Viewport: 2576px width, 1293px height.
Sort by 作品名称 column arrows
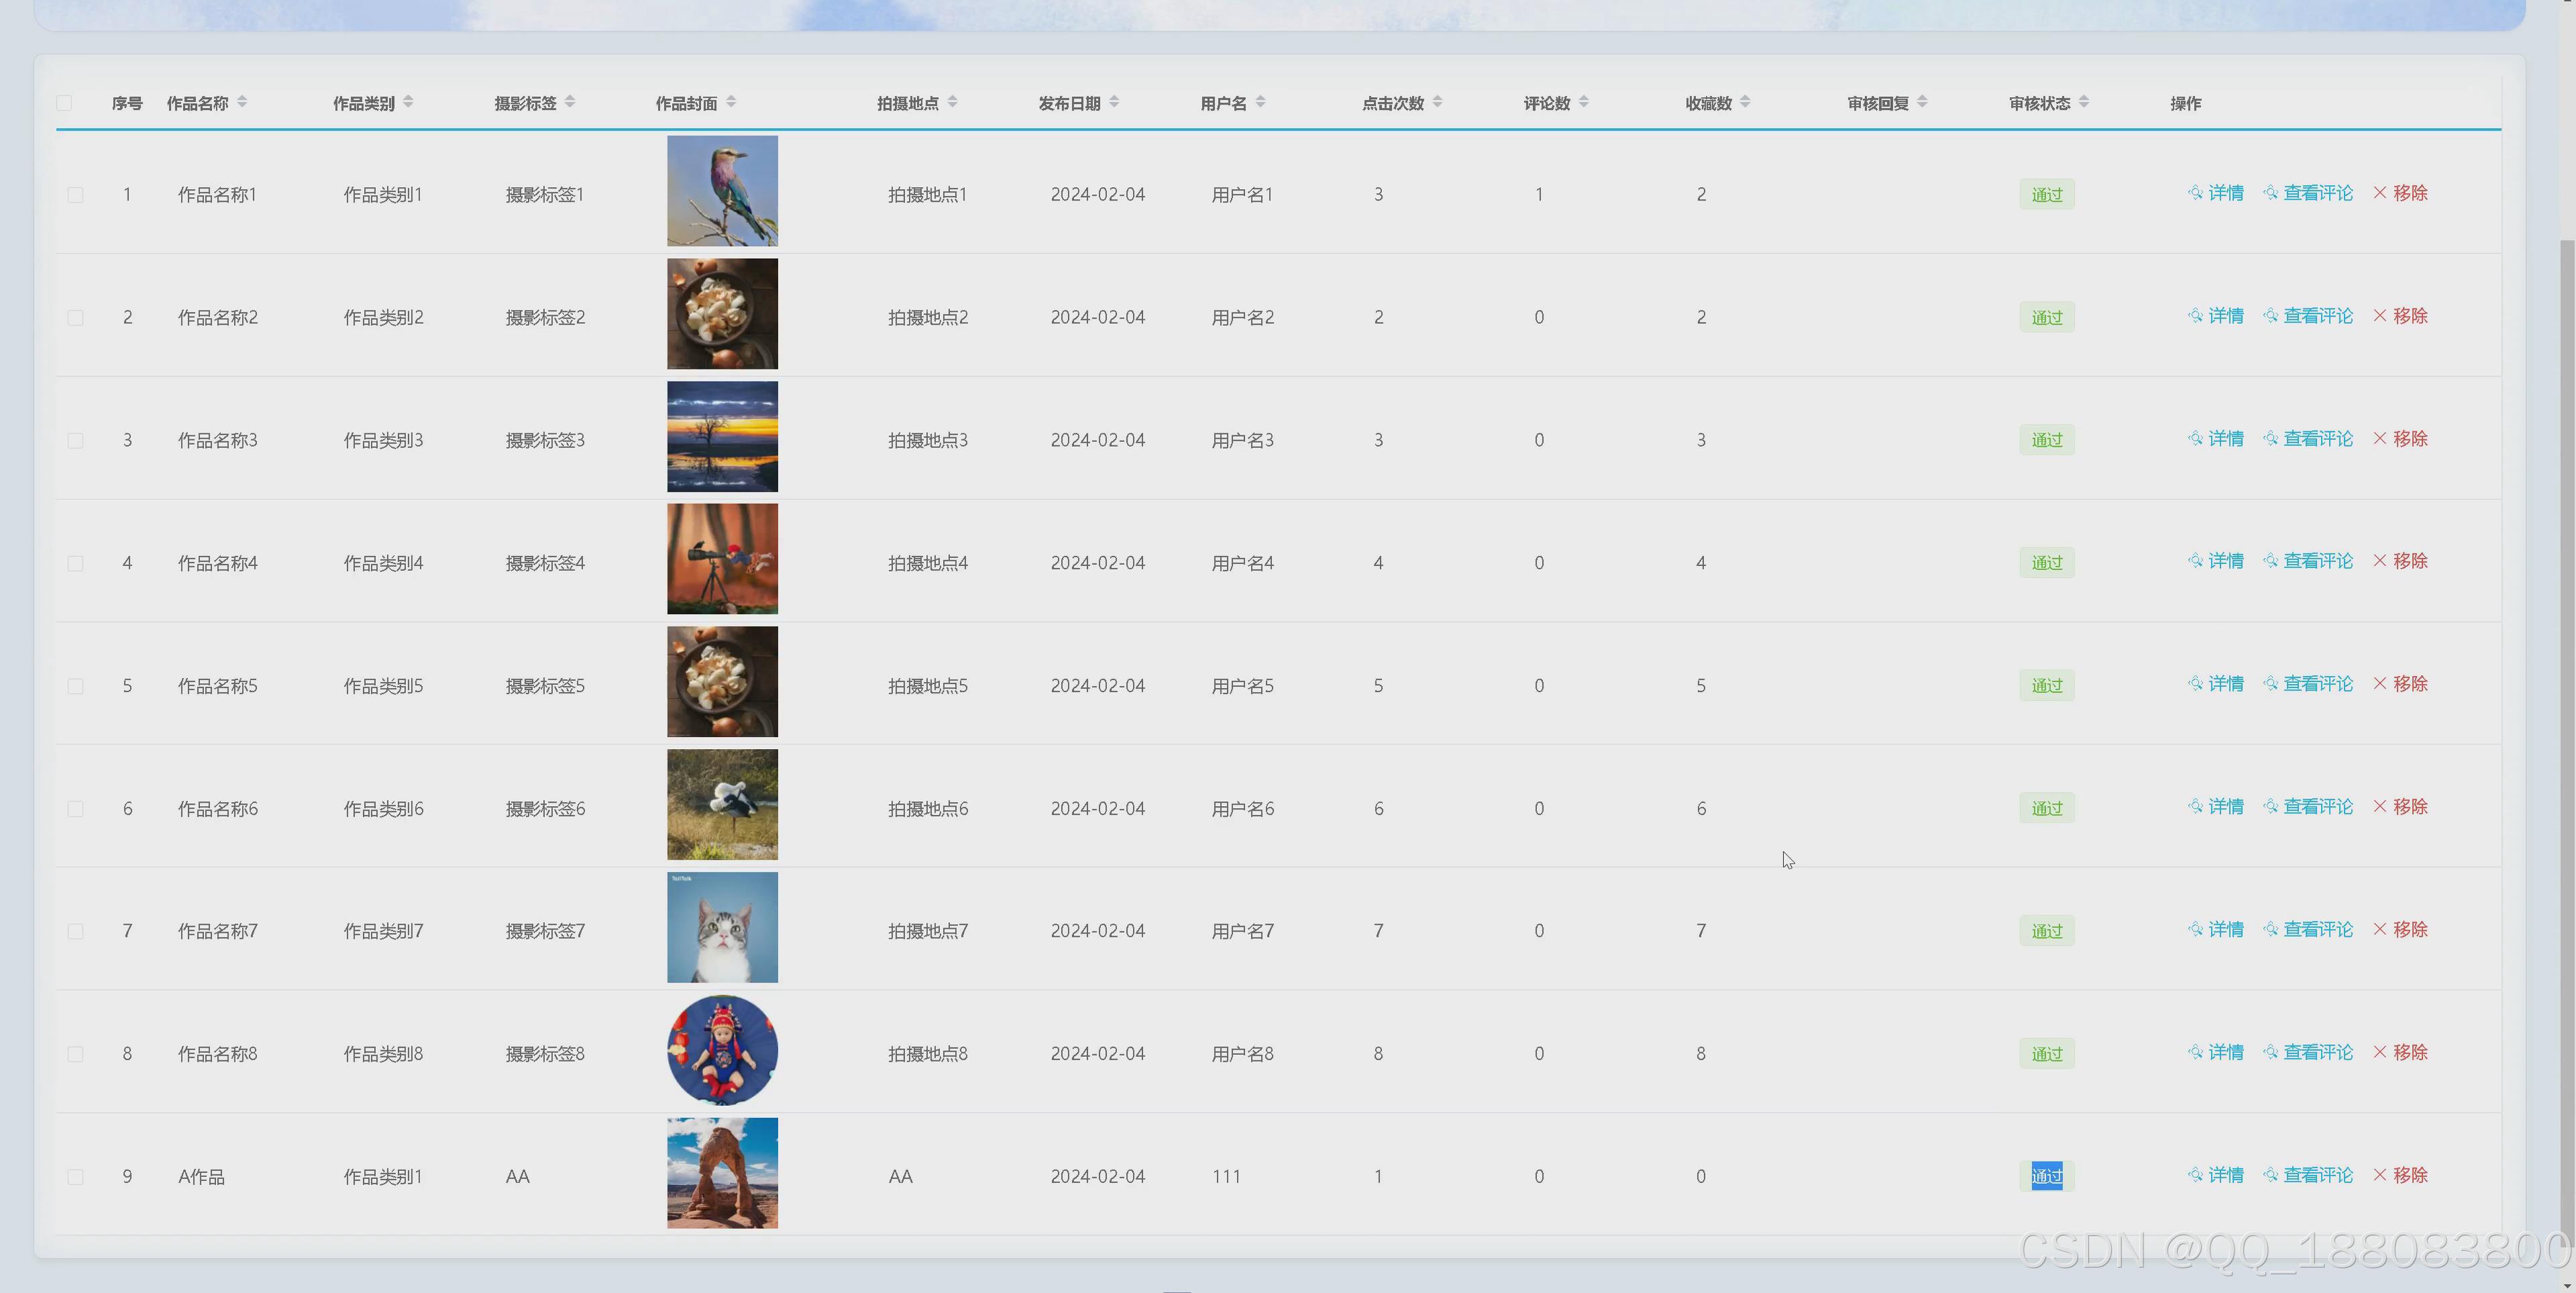coord(242,102)
